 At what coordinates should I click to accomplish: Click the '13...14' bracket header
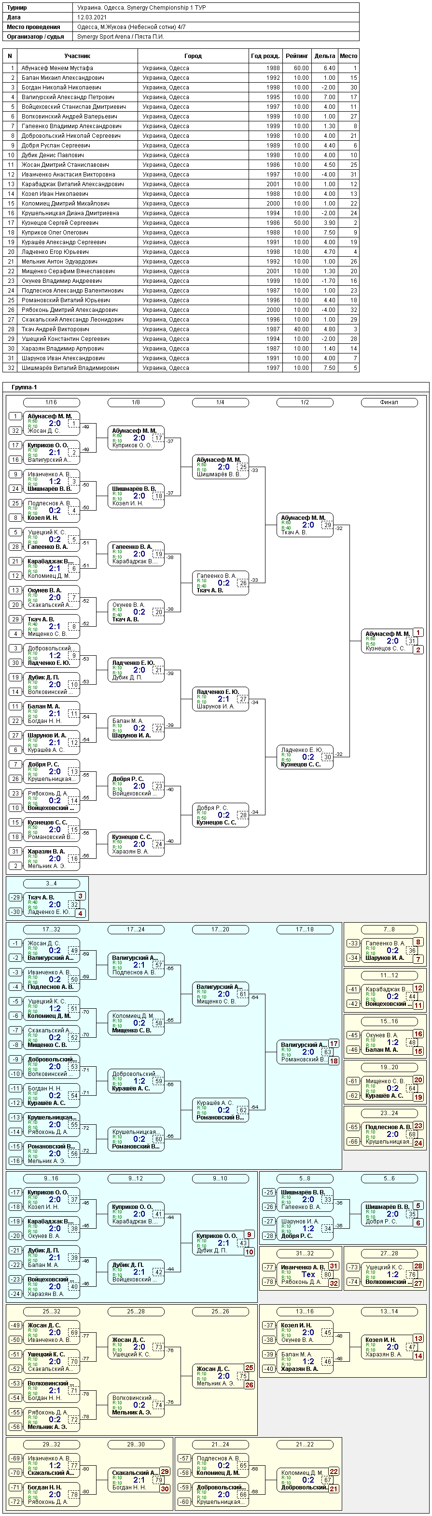389,1311
